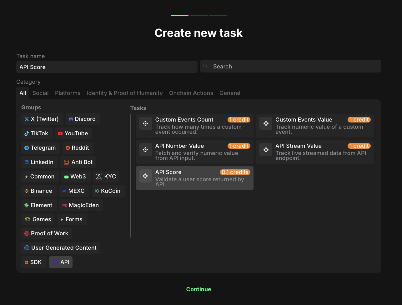Select the YouTube group
This screenshot has height=305, width=402.
click(x=73, y=133)
